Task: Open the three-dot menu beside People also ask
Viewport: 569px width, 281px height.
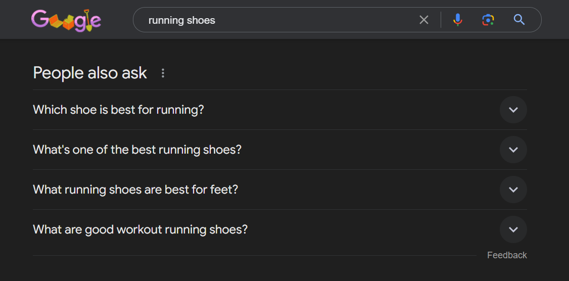Action: coord(163,73)
